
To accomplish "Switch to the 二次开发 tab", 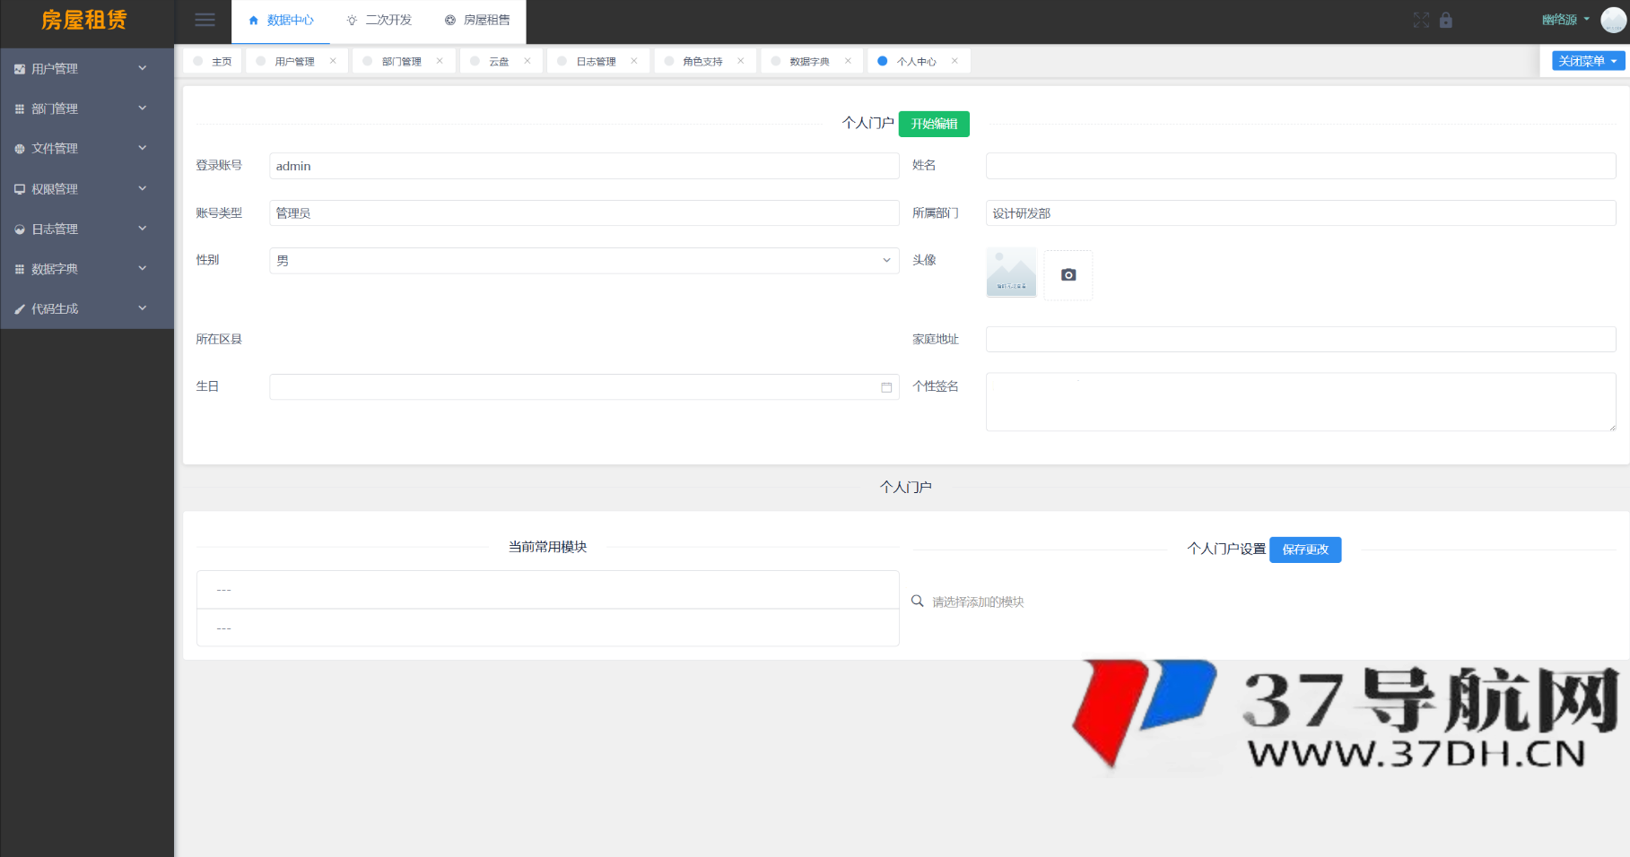I will pos(379,20).
